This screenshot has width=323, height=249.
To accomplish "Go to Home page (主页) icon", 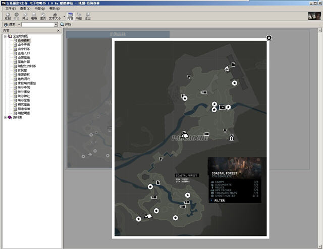I will (43, 16).
